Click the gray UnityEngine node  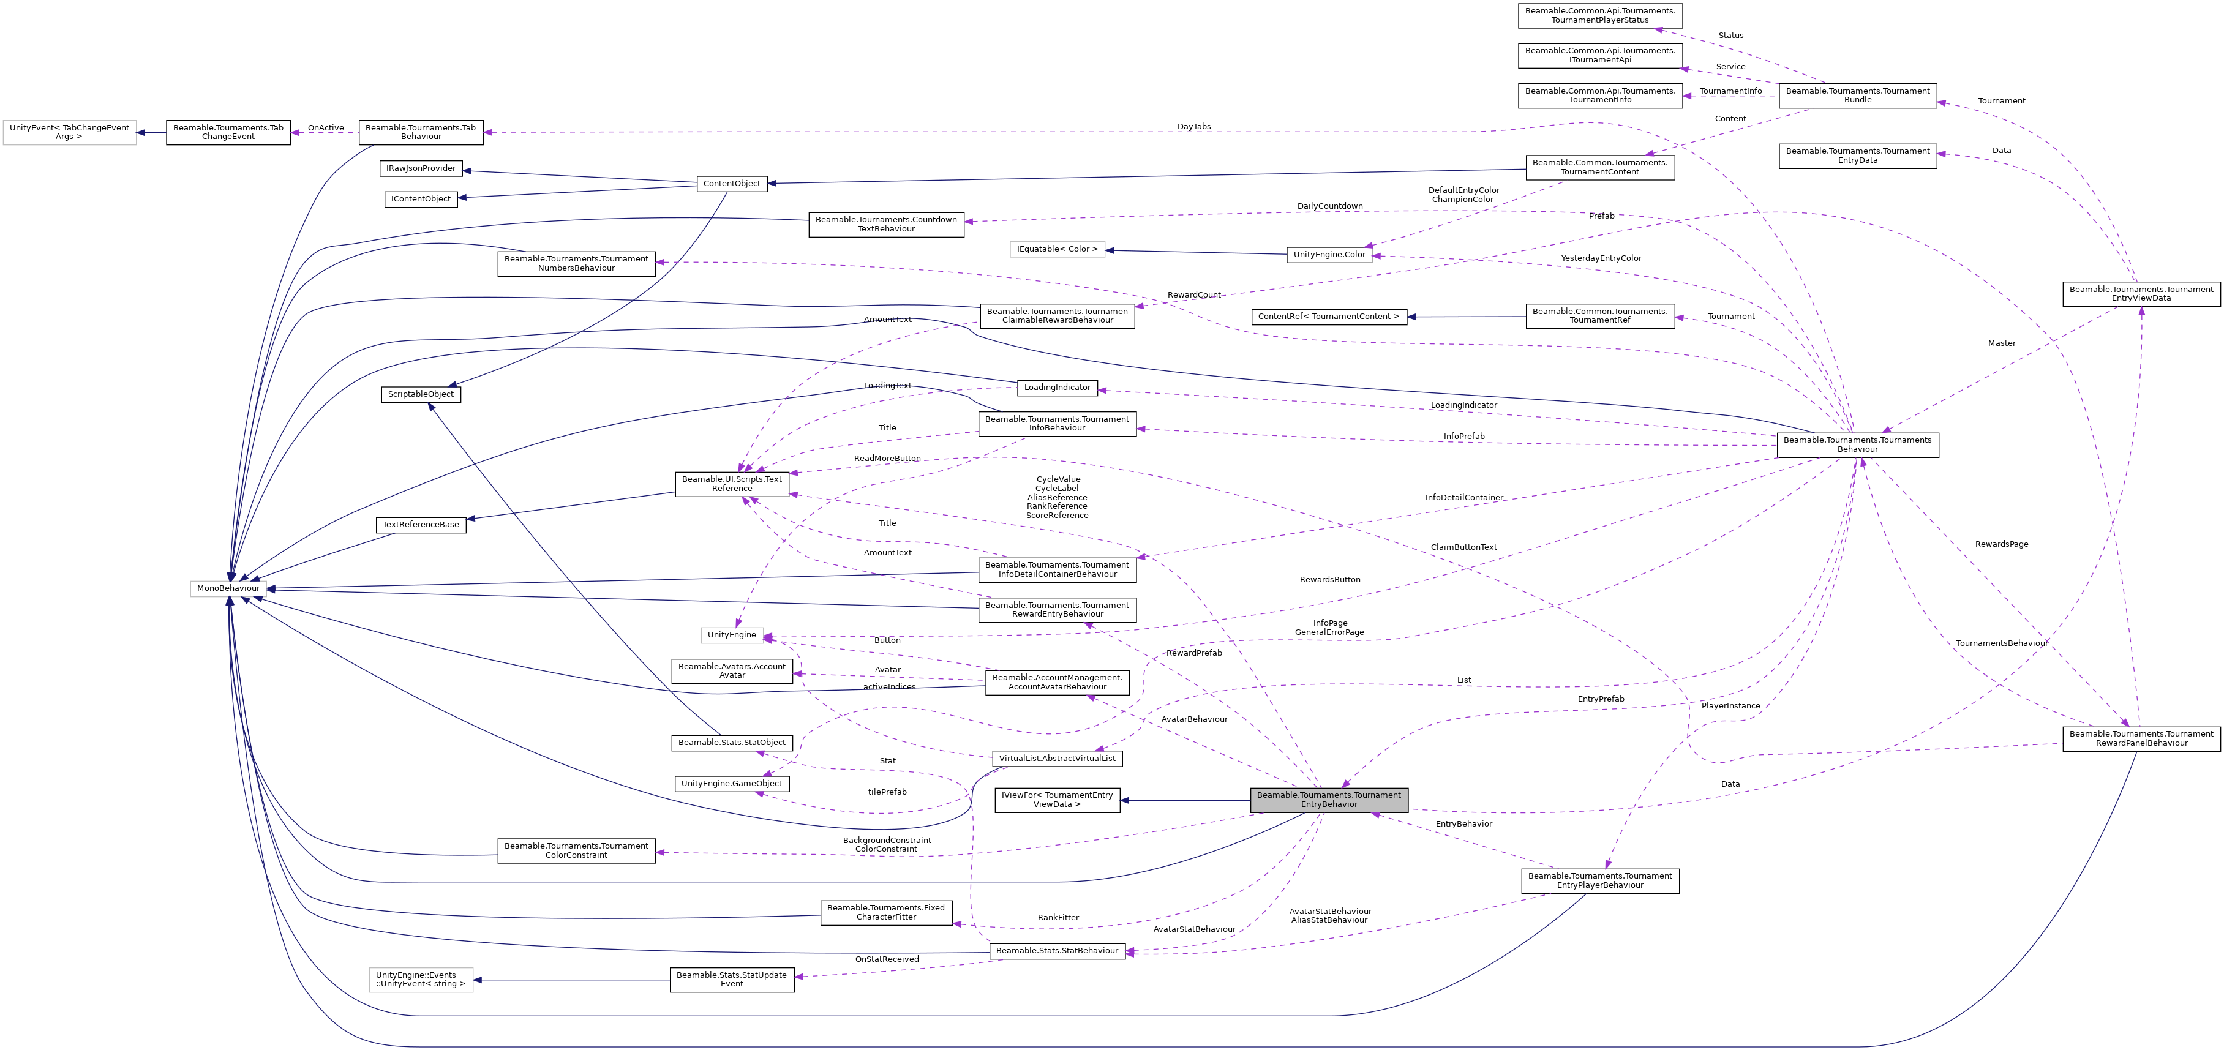732,636
